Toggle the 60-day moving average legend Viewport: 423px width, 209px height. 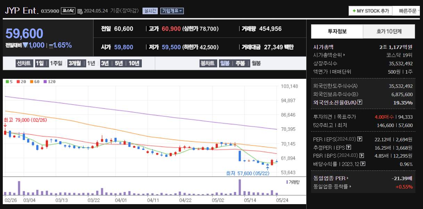[35, 82]
